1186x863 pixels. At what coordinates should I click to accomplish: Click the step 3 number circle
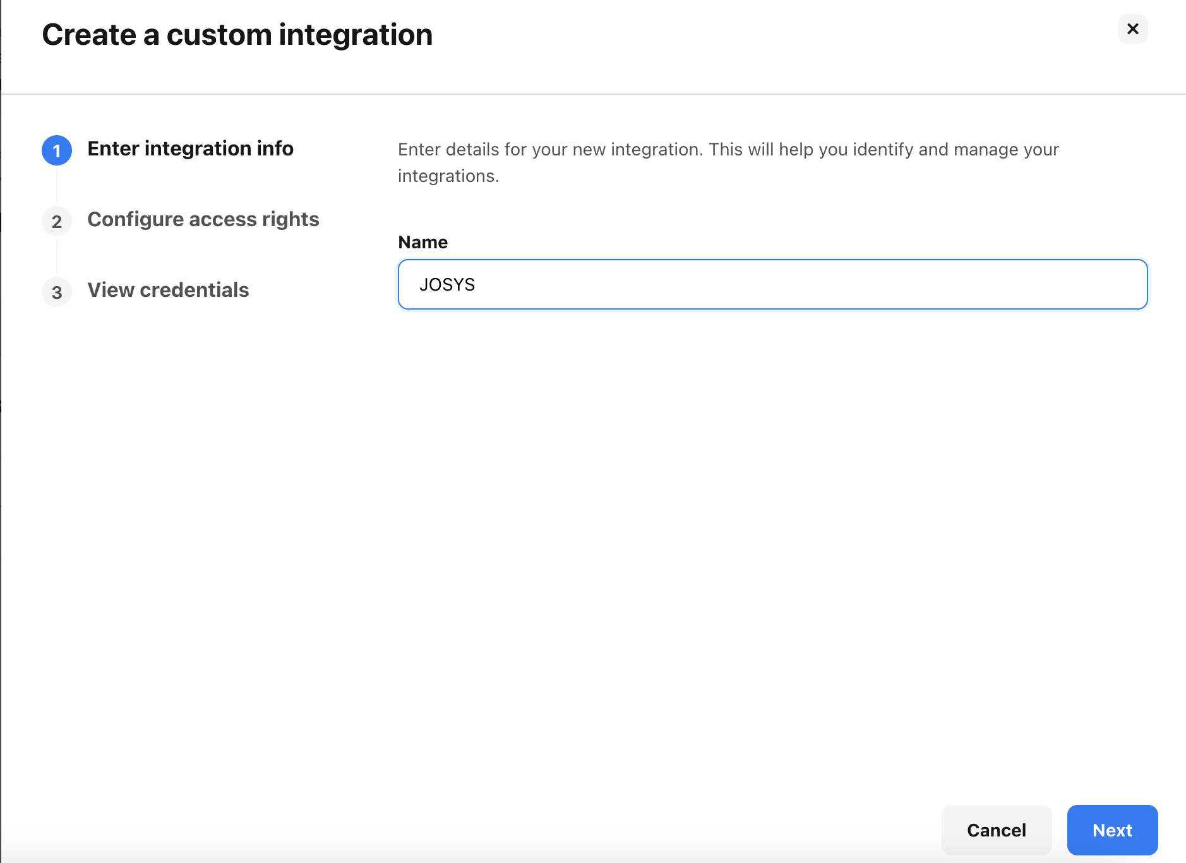[x=57, y=292]
